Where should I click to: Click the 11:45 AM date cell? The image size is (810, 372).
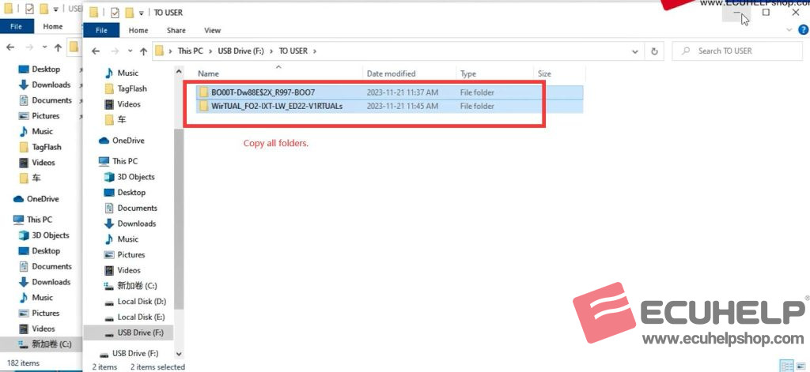[x=403, y=107]
